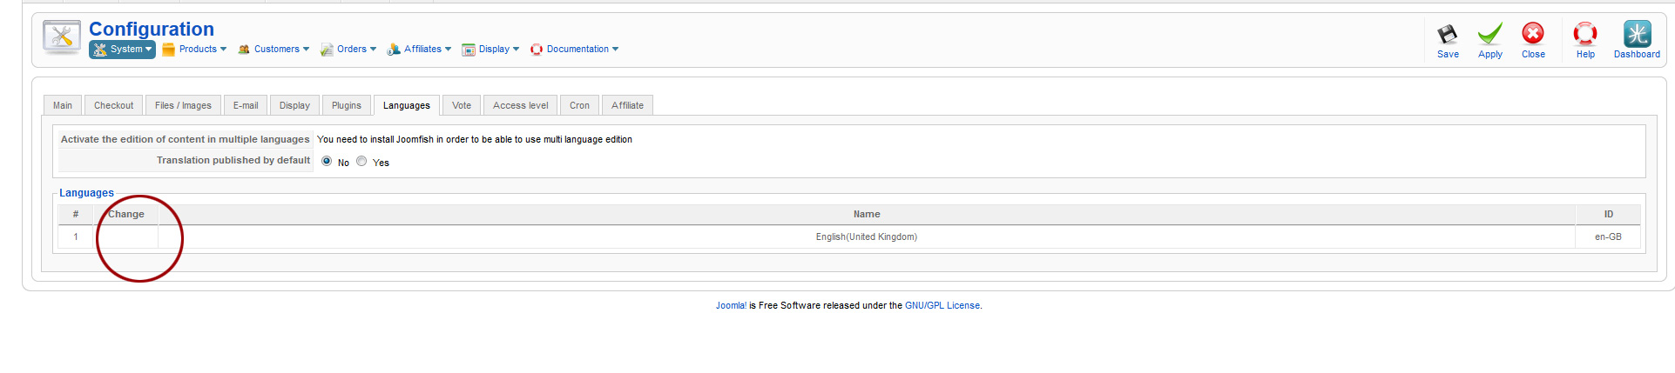Click the Products box icon

pyautogui.click(x=169, y=50)
